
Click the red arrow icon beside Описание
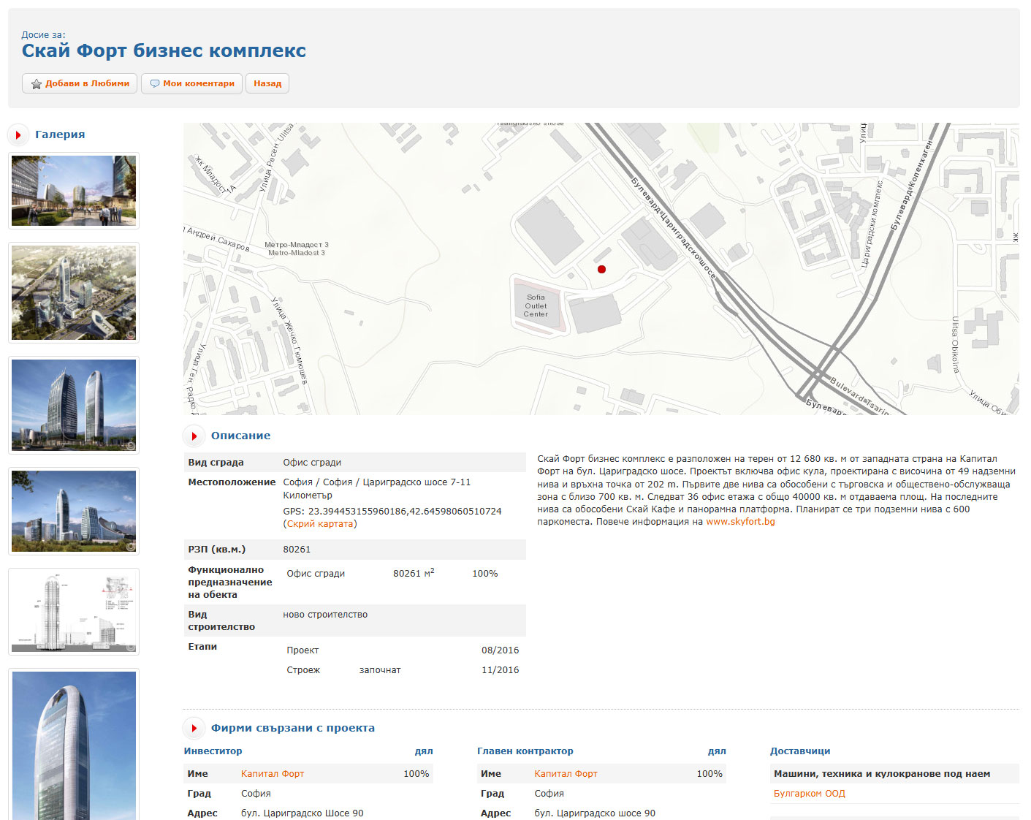(x=194, y=436)
